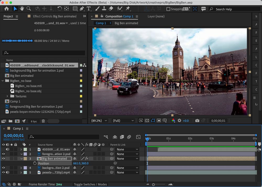Select the Hand tool
Image resolution: width=262 pixels, height=187 pixels.
tap(22, 9)
